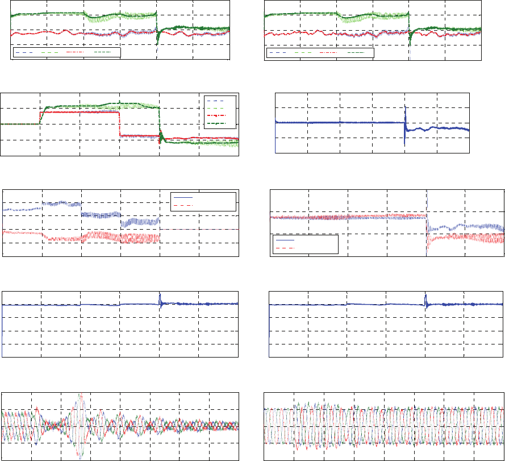Click the legend box in the top-left plot

click(66, 52)
